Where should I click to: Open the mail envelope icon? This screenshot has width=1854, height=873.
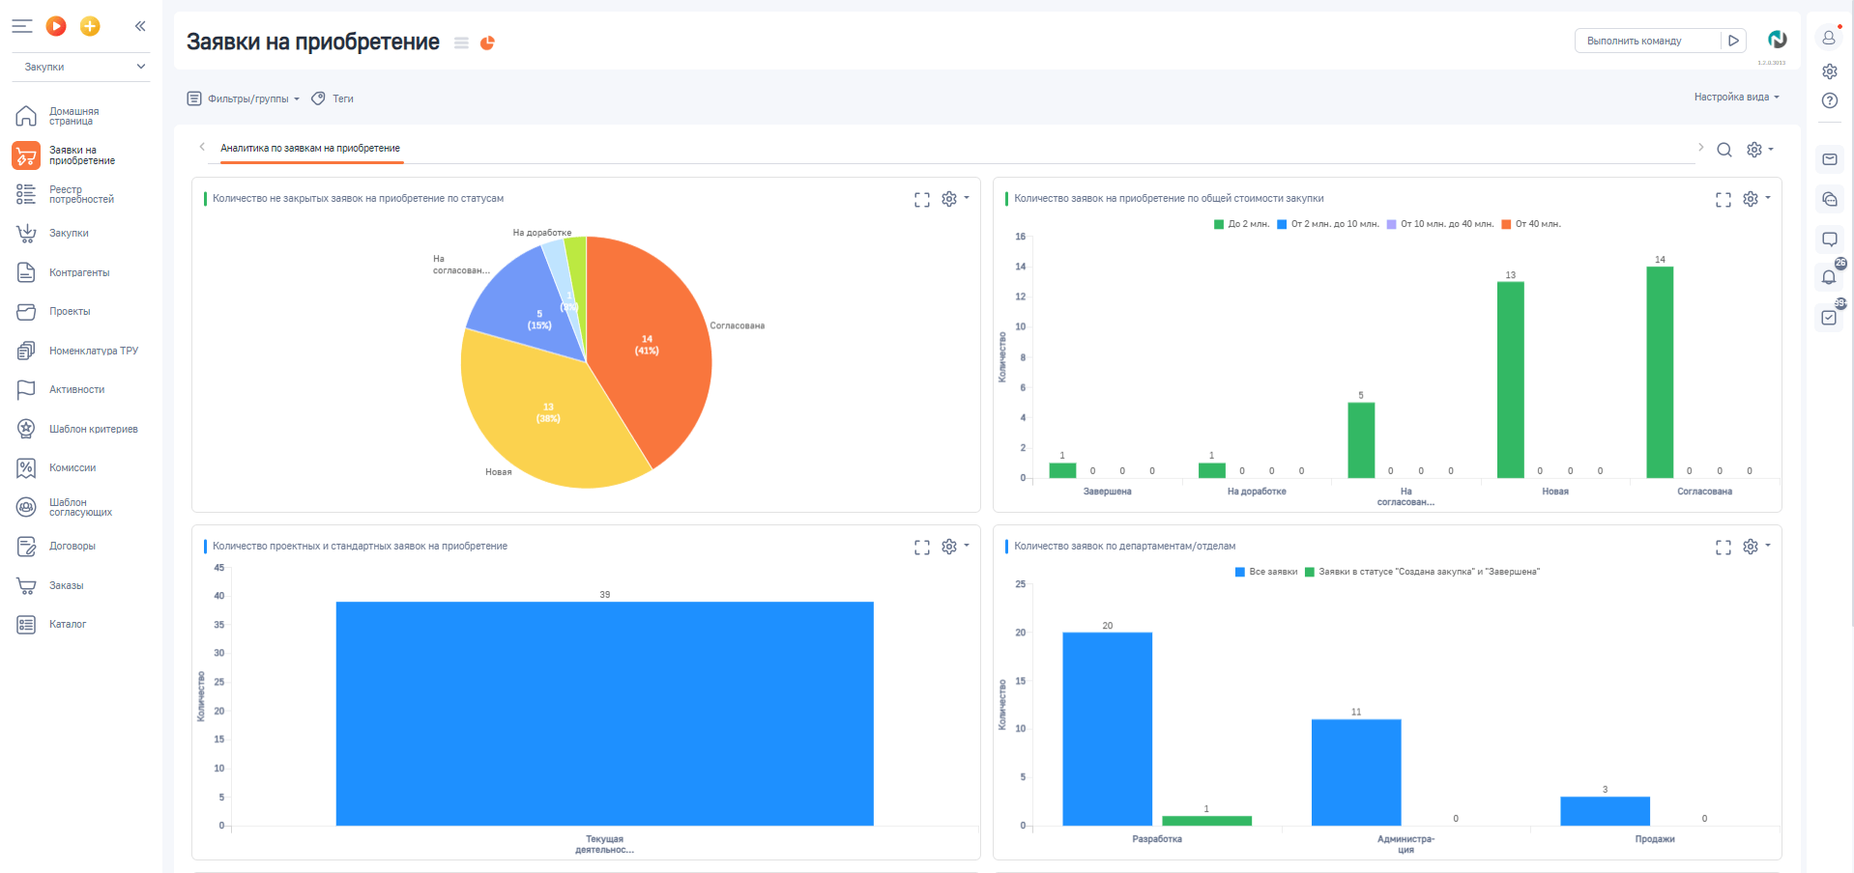(1829, 159)
